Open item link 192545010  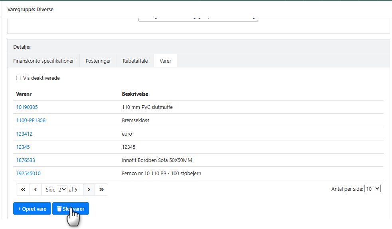coord(28,174)
